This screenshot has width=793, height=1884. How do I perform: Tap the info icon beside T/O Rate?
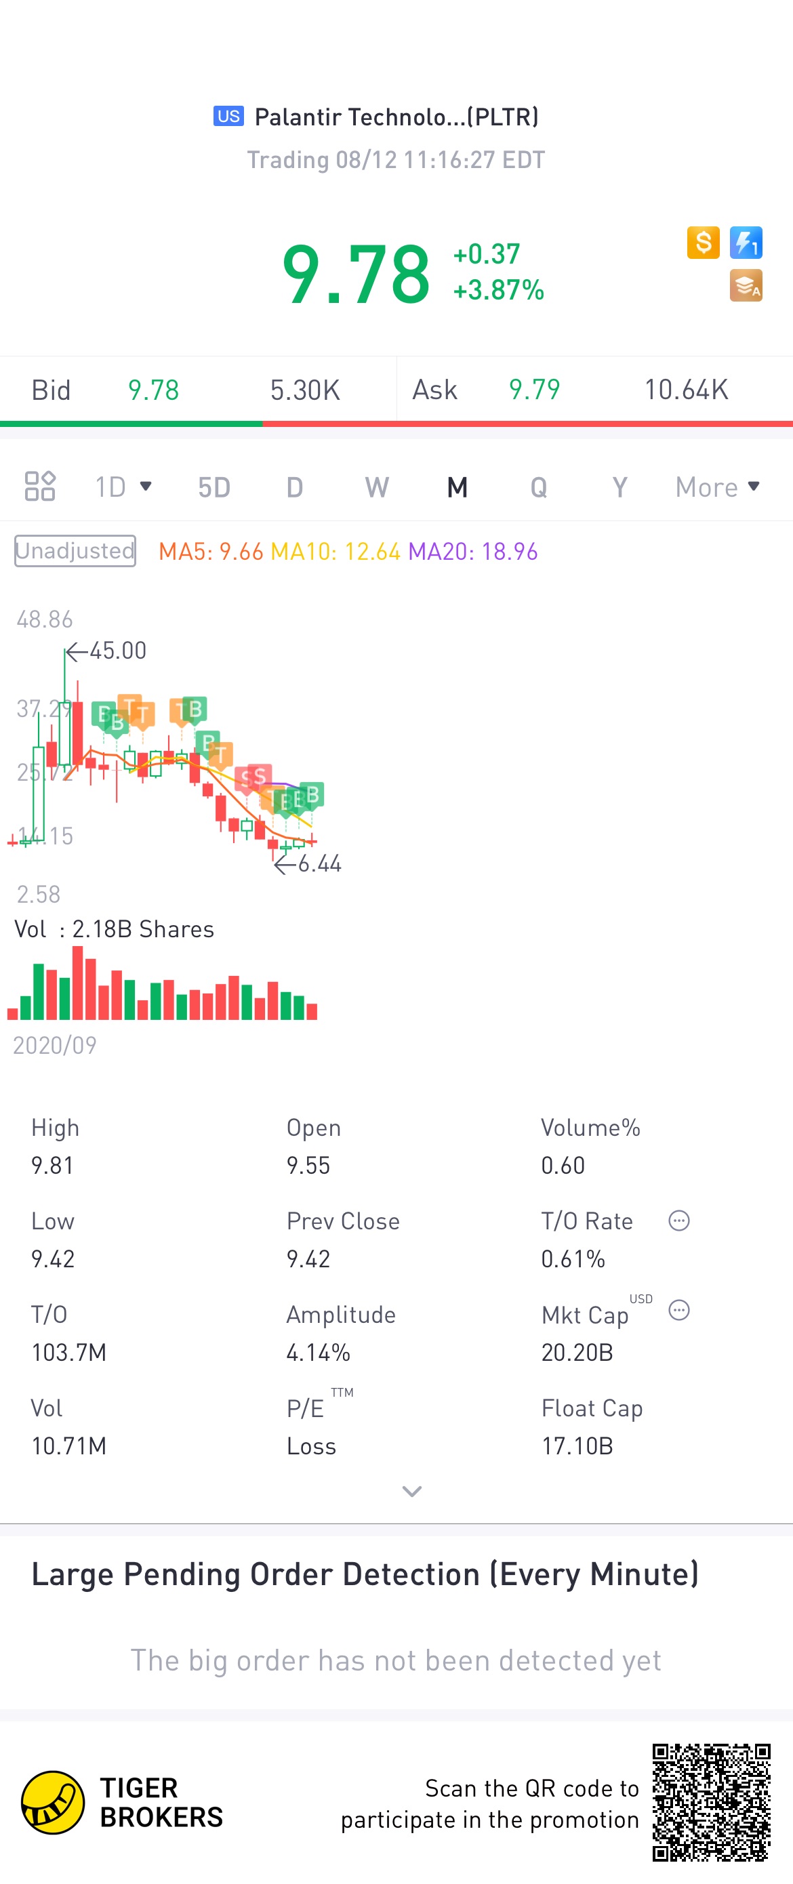(x=679, y=1221)
